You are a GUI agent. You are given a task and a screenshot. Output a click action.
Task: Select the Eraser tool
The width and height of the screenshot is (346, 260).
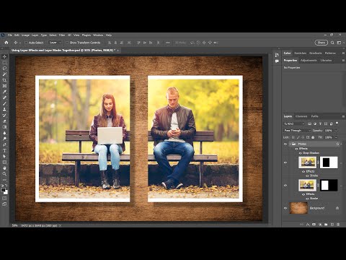click(4, 121)
